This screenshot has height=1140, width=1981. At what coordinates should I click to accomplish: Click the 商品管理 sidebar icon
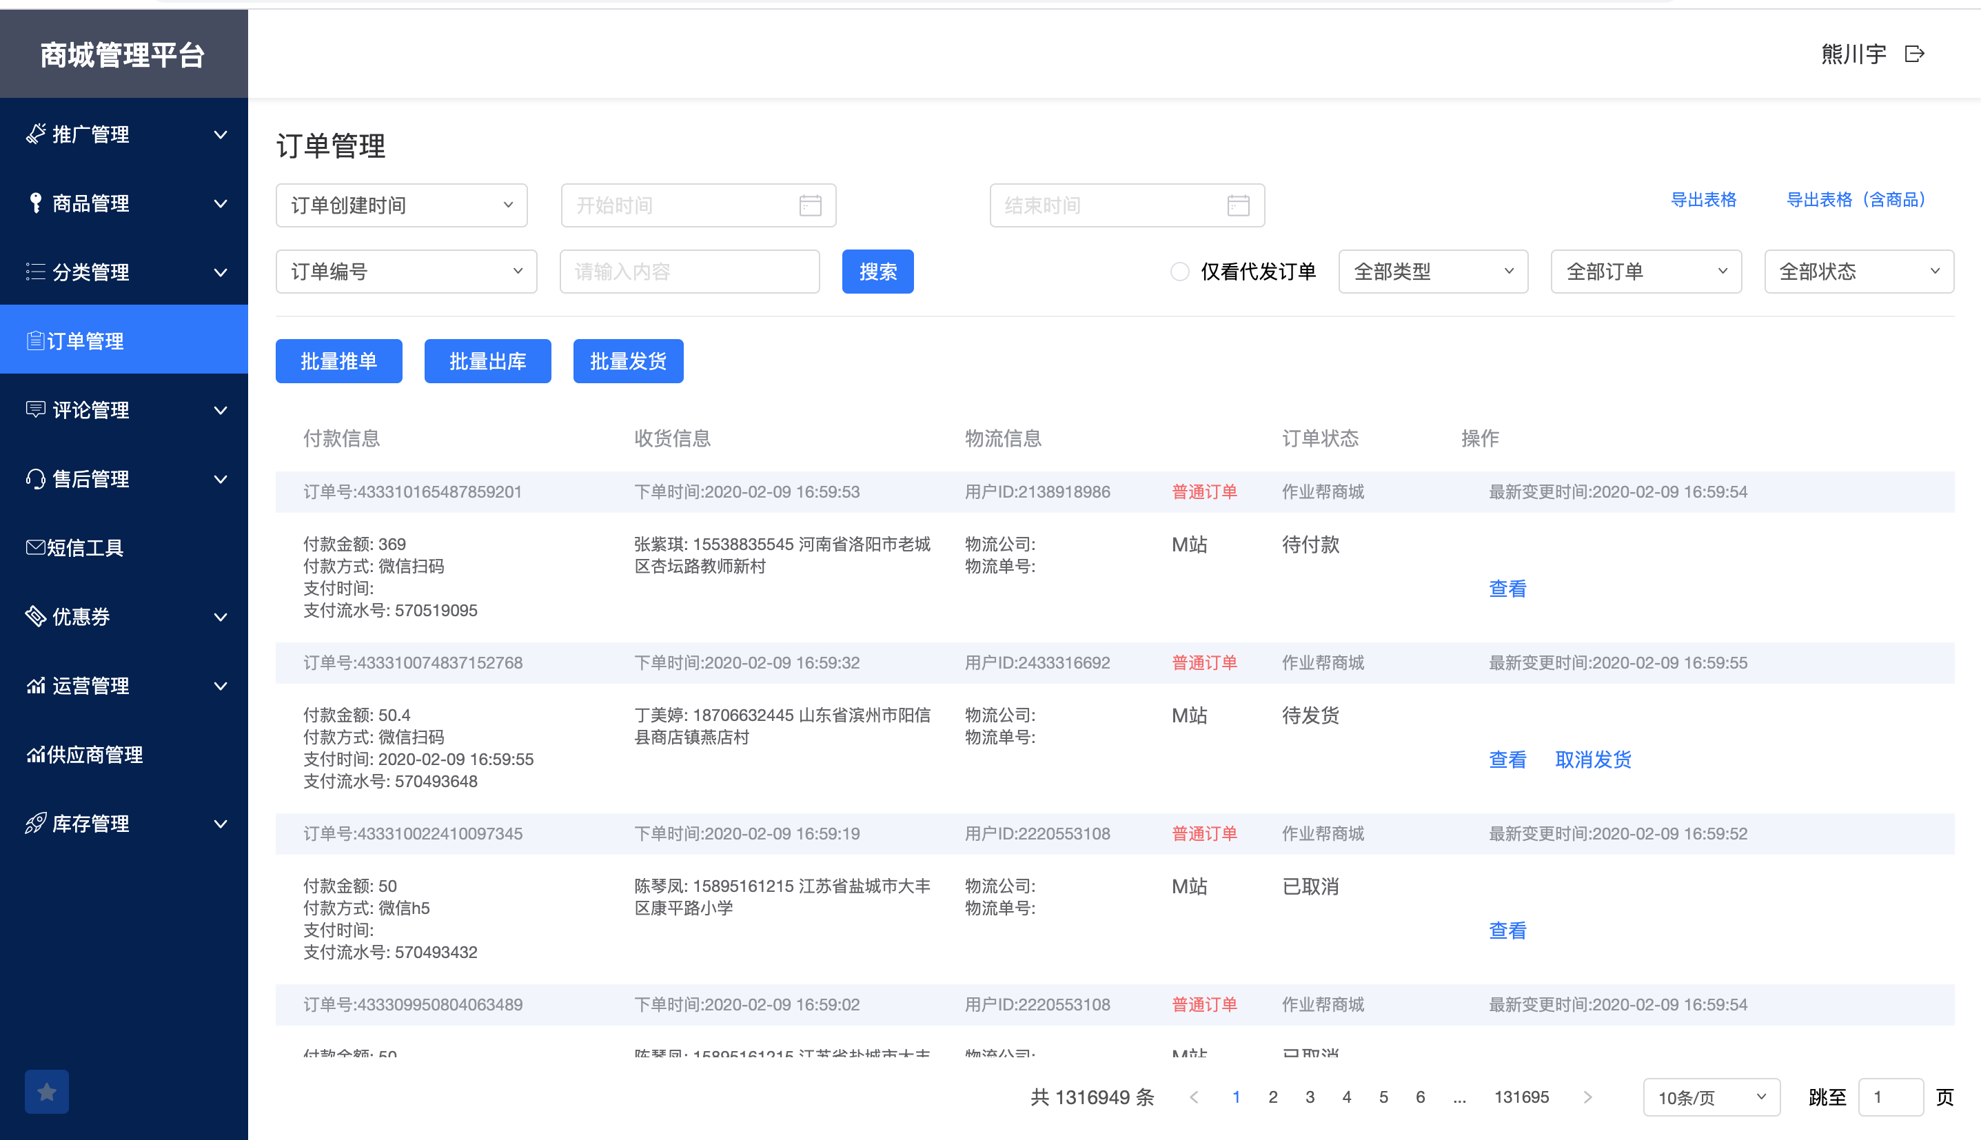pyautogui.click(x=35, y=203)
